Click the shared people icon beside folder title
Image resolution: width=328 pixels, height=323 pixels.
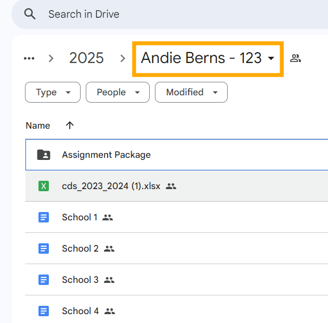[295, 58]
